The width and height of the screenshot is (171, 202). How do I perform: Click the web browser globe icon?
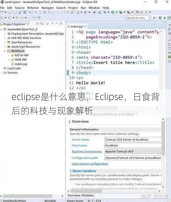[94, 12]
